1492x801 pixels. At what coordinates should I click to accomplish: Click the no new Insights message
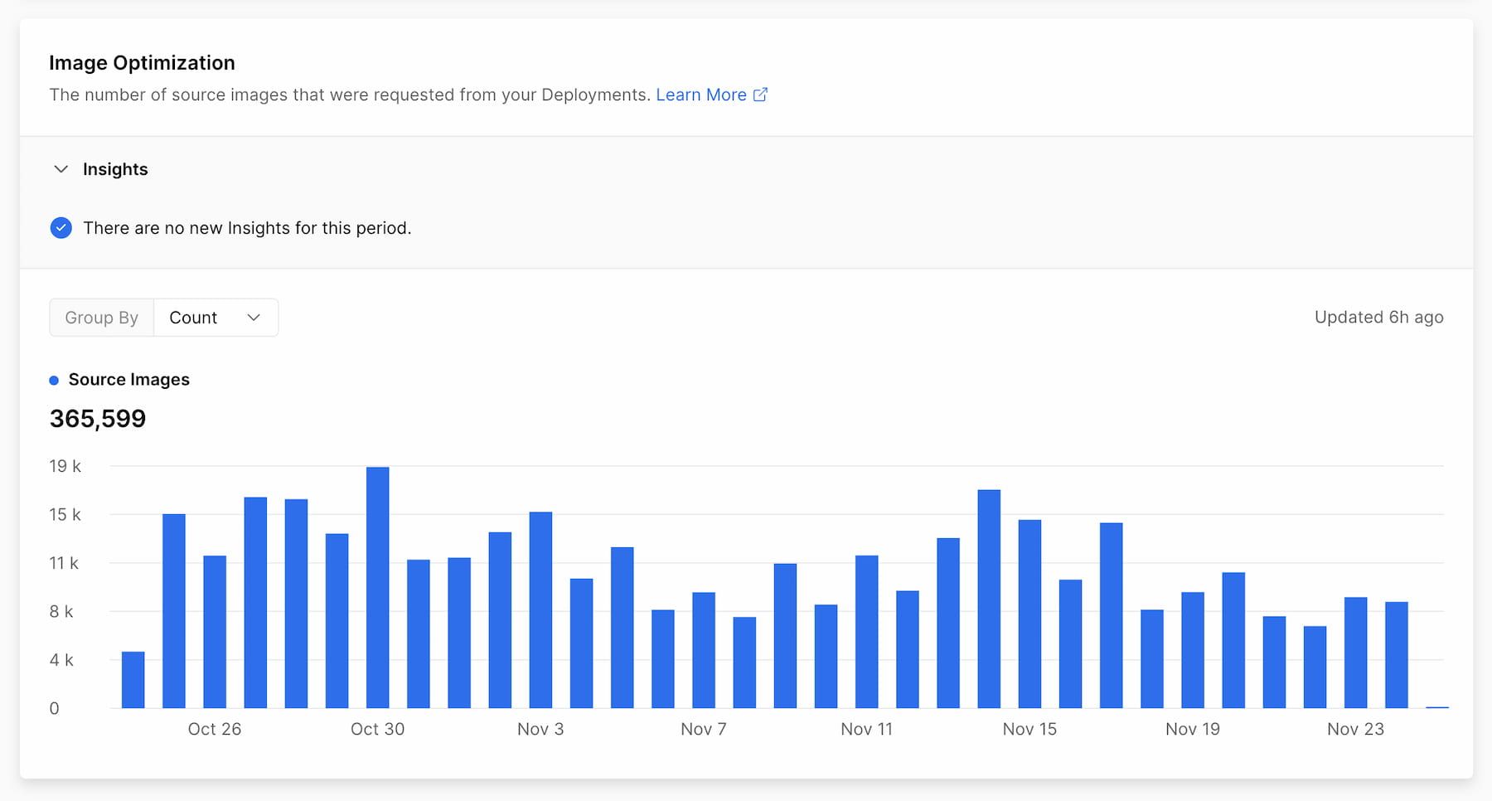(247, 228)
